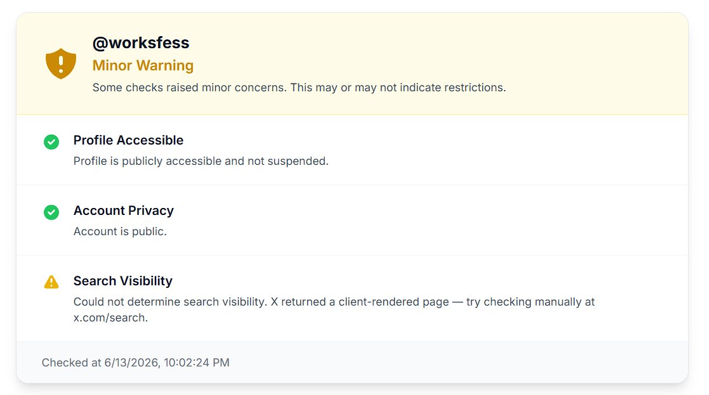Click the x.com/search text
This screenshot has height=395, width=709.
[x=110, y=318]
